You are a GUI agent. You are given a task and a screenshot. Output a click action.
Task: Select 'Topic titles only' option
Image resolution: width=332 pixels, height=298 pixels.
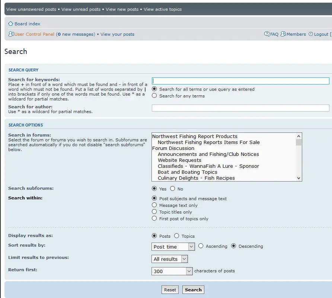click(x=154, y=212)
